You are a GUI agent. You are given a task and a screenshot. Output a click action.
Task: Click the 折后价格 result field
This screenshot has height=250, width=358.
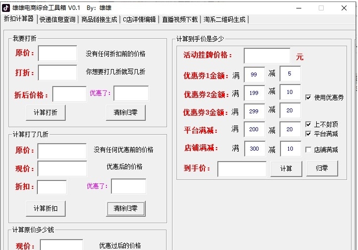point(70,94)
